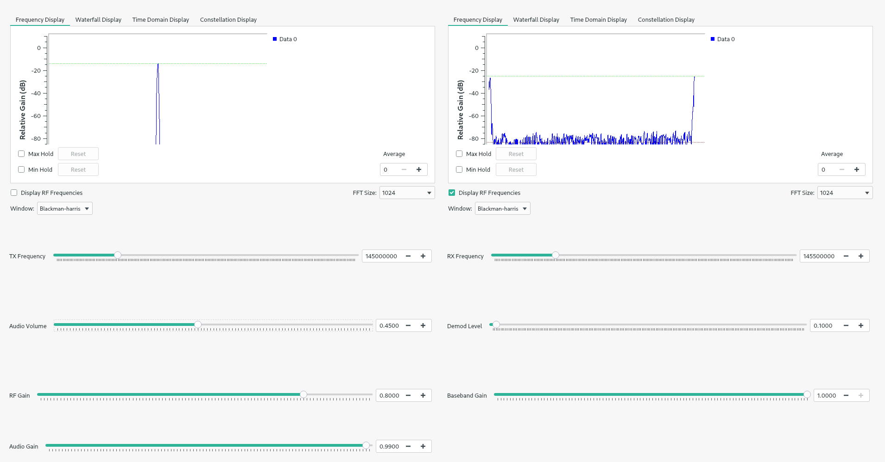Image resolution: width=885 pixels, height=462 pixels.
Task: Click the RX Frequency value field
Action: click(x=820, y=256)
